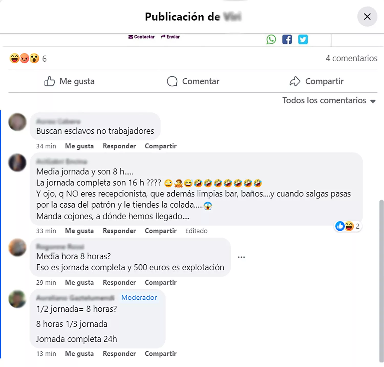View edit history via Editado label
Image resolution: width=384 pixels, height=367 pixels.
click(196, 231)
